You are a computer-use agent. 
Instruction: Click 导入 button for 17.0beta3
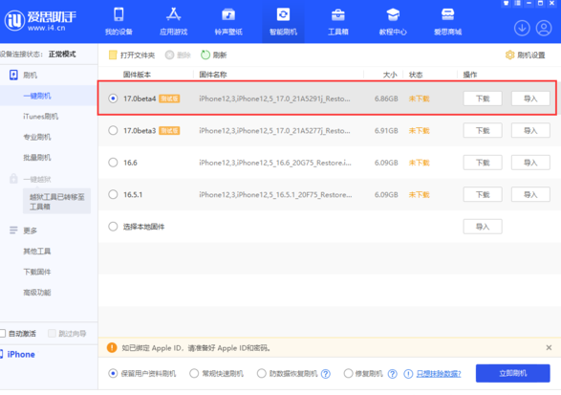(x=530, y=130)
